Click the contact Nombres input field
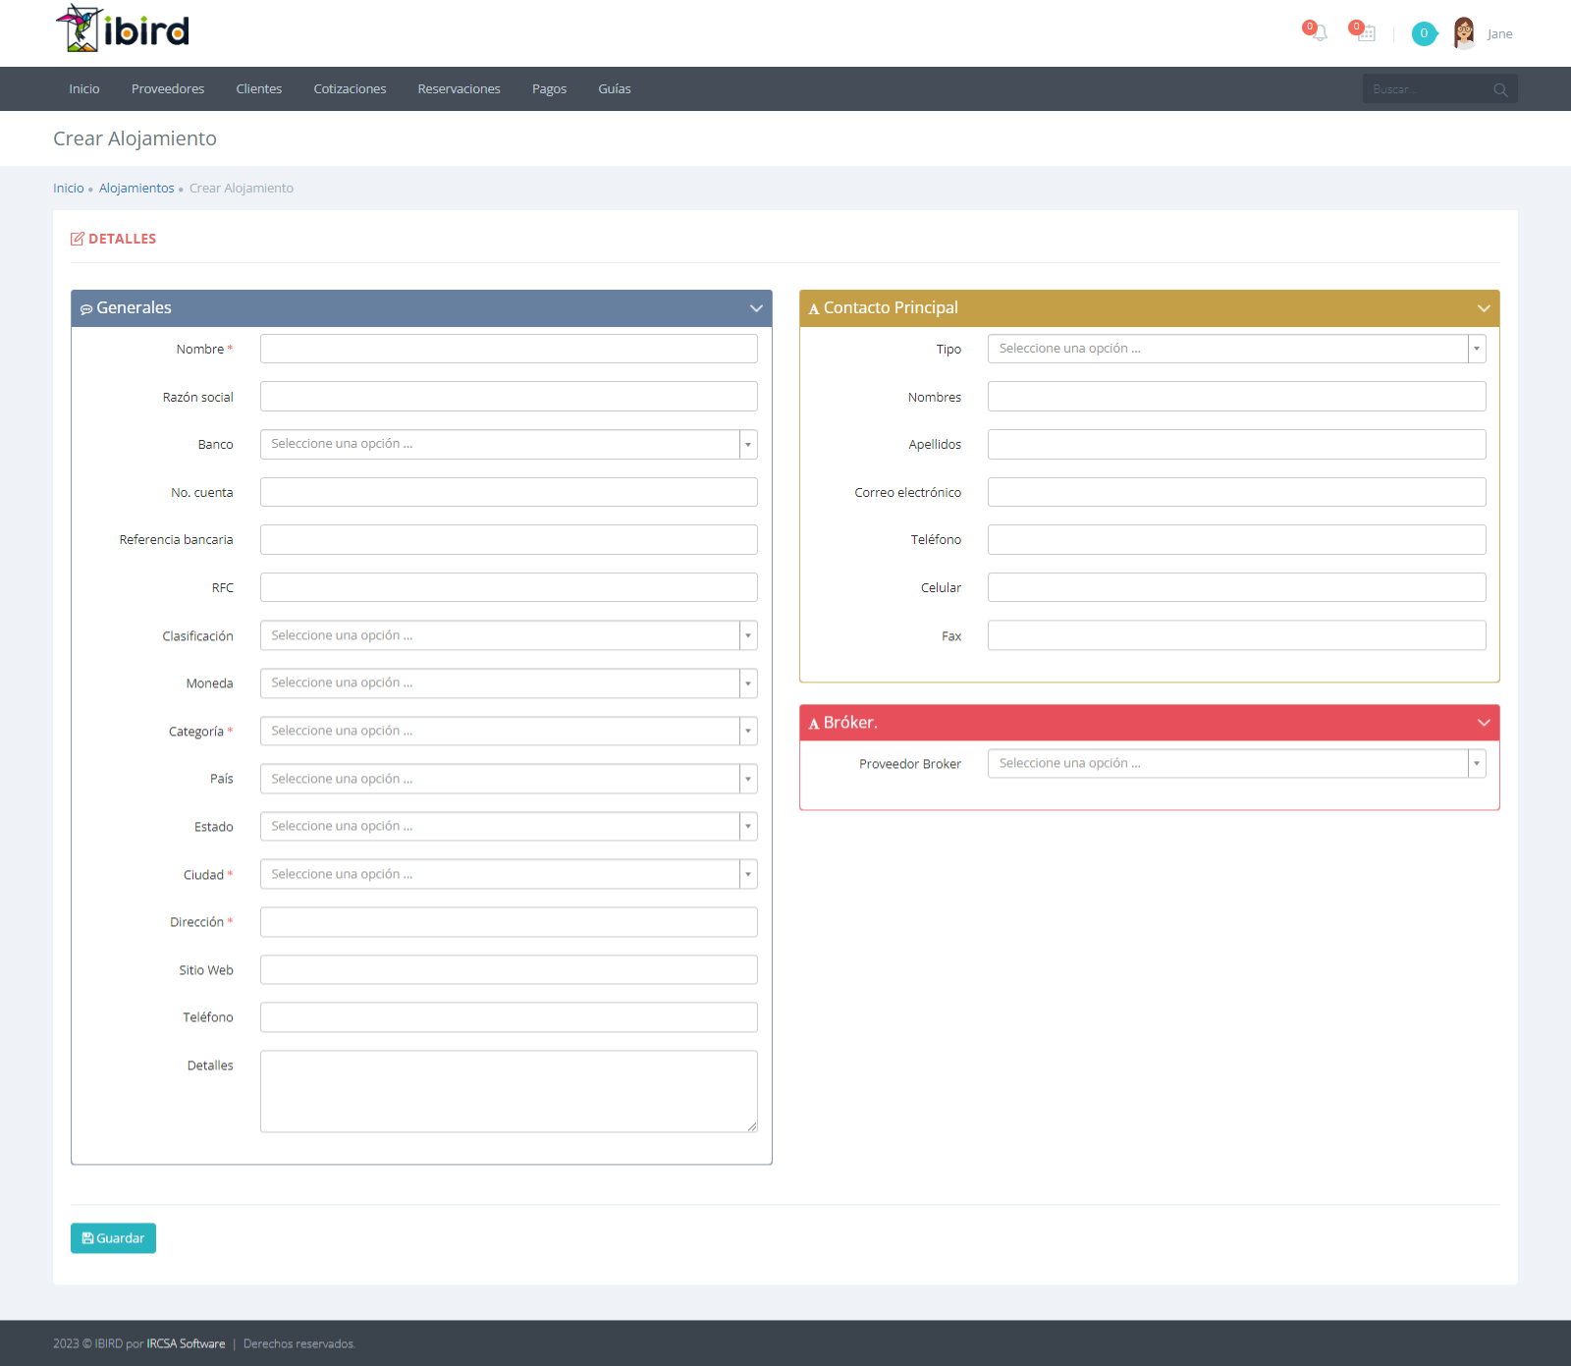 coord(1236,397)
